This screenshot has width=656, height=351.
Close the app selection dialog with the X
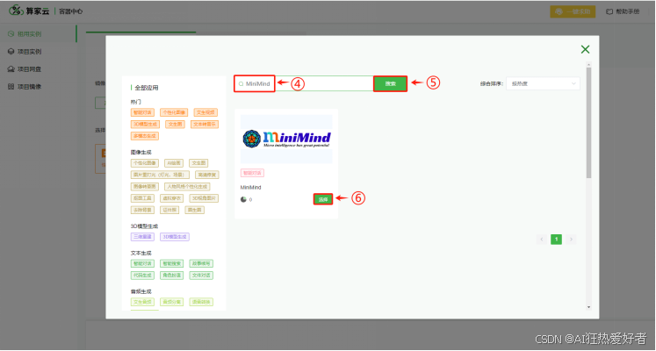coord(585,49)
